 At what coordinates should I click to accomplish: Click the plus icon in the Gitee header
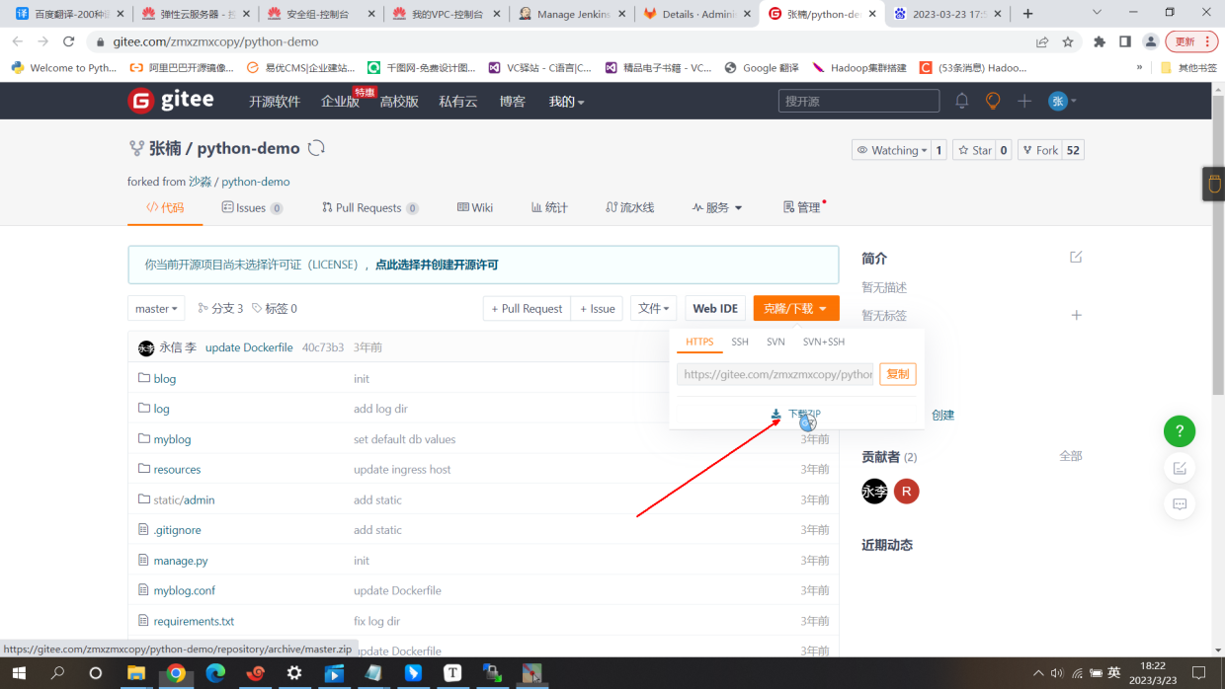tap(1024, 101)
